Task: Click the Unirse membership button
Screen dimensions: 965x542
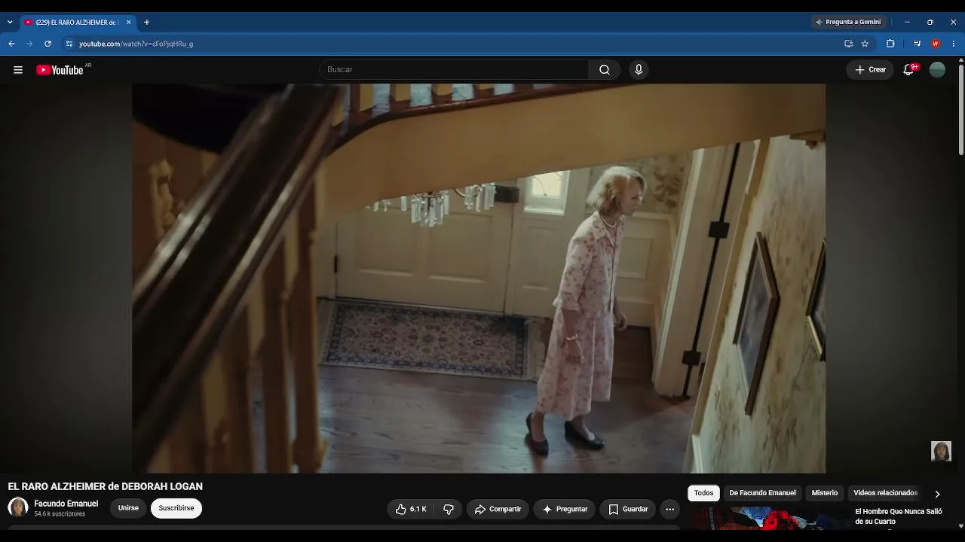Action: [128, 509]
